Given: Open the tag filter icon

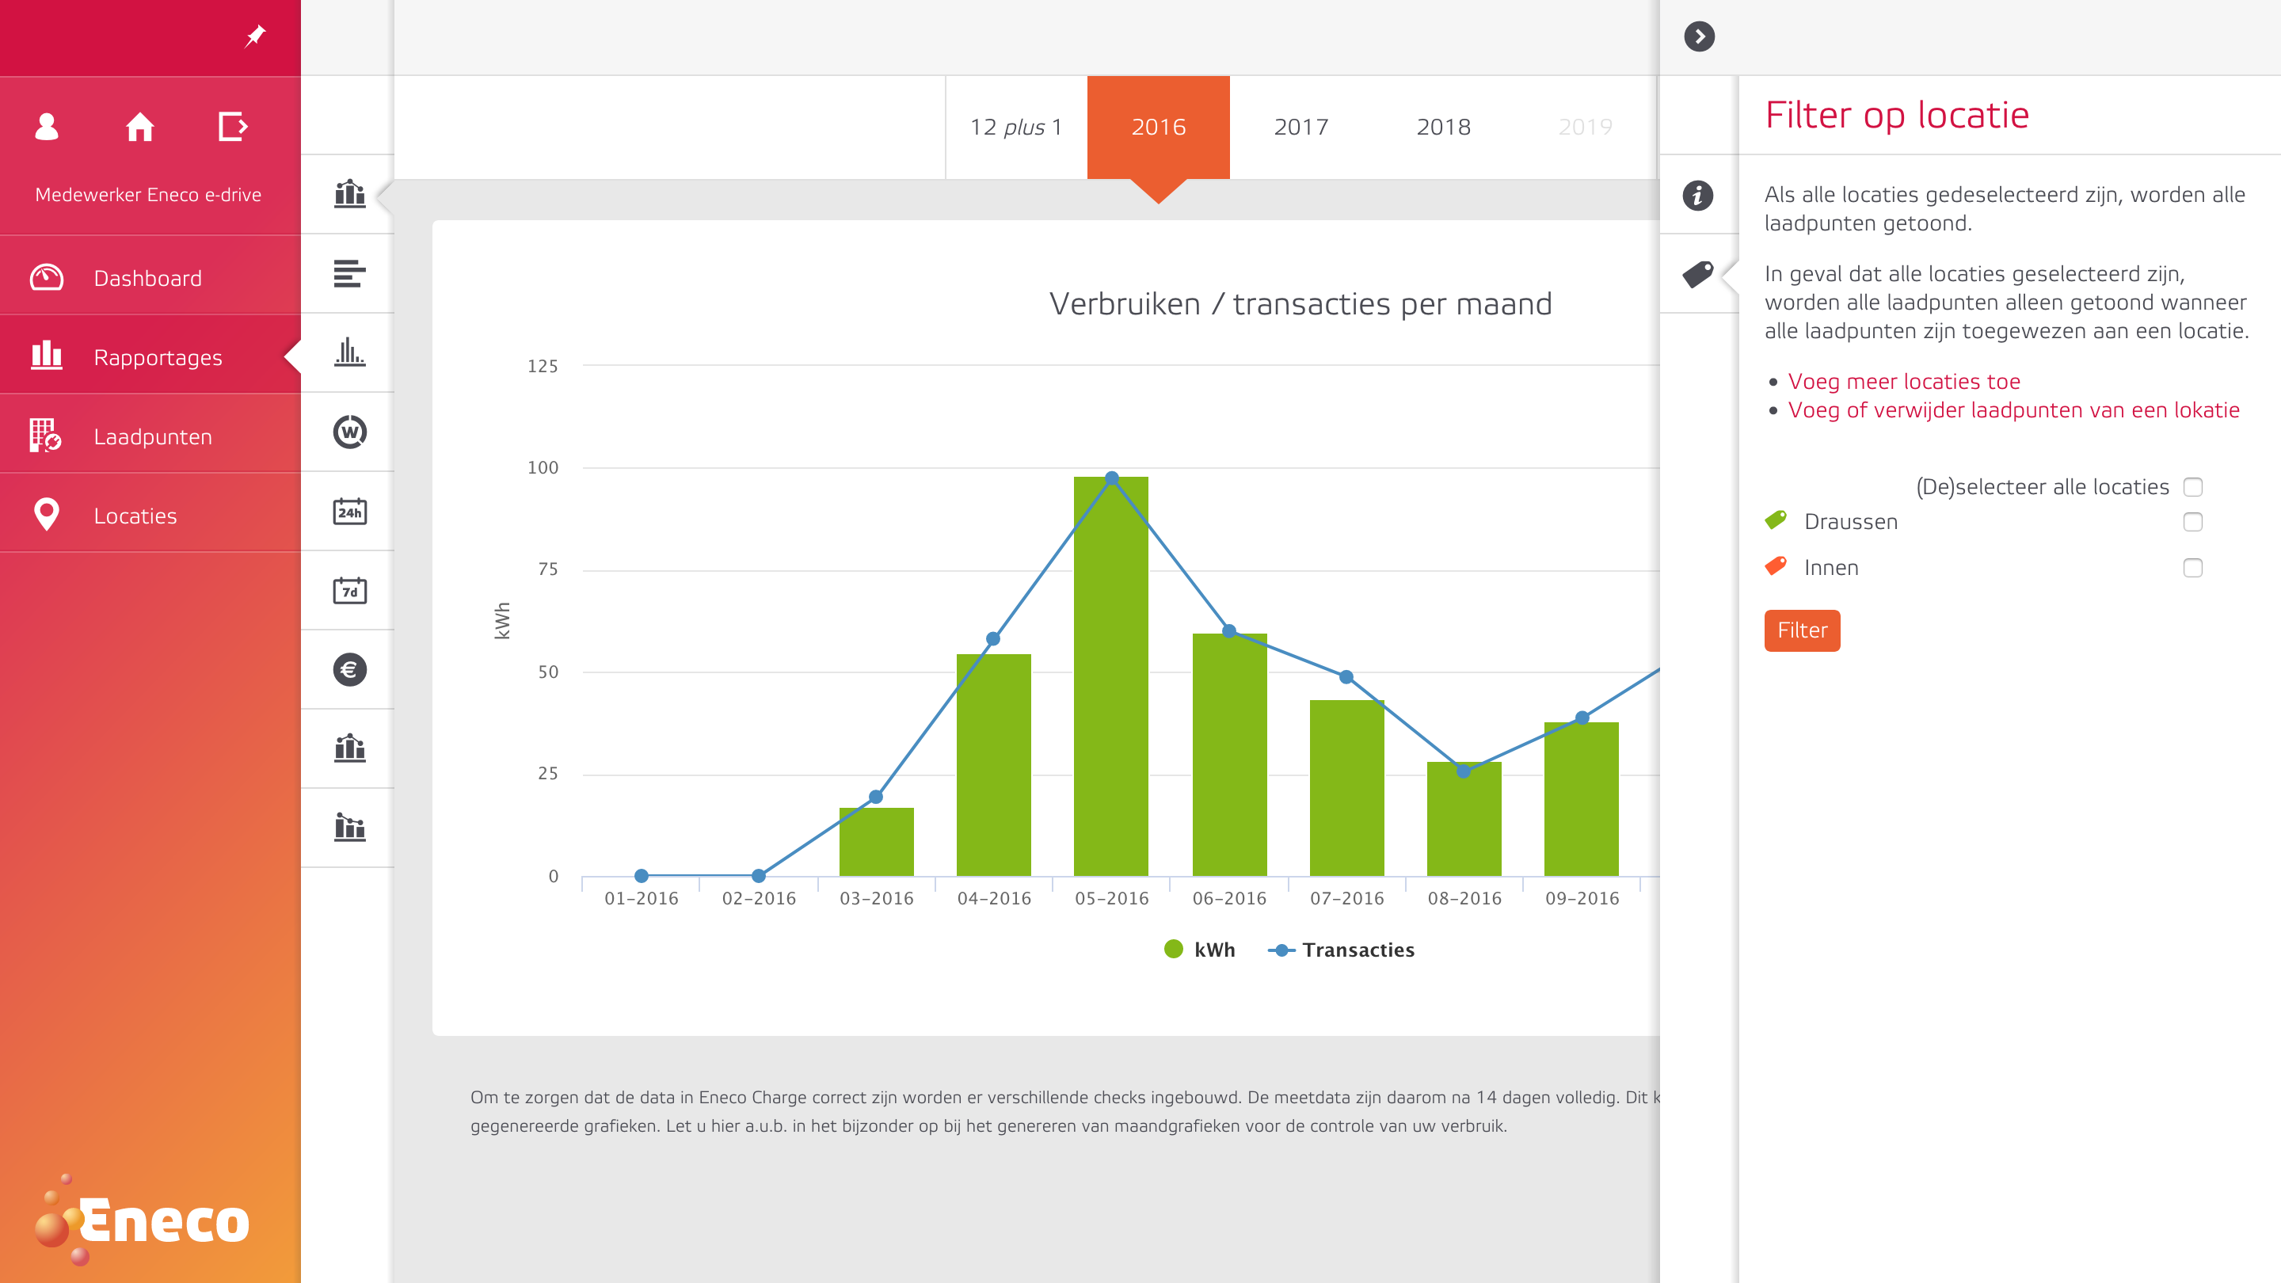Looking at the screenshot, I should click(x=1697, y=273).
